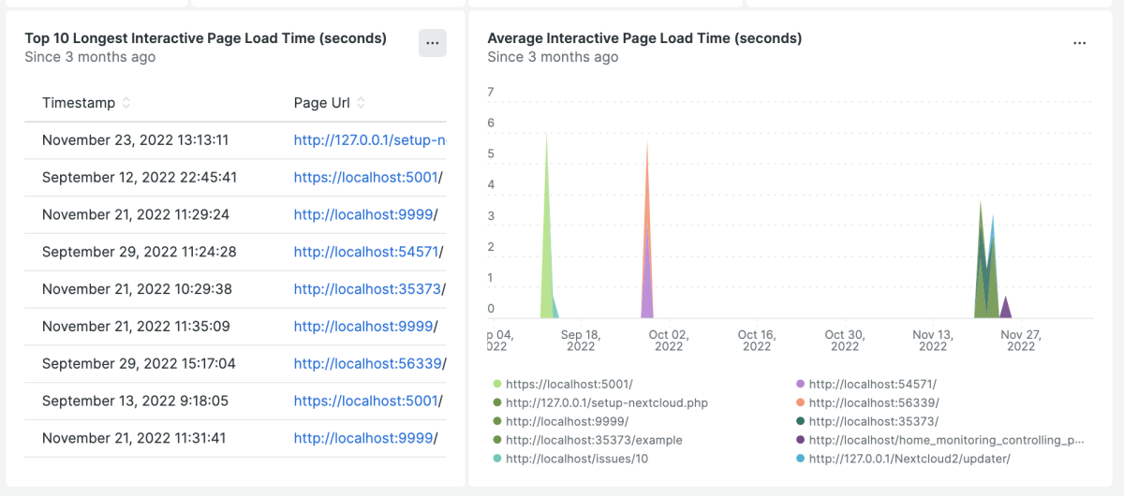The width and height of the screenshot is (1124, 496).
Task: Open localhost:56339 link in the table
Action: click(365, 363)
